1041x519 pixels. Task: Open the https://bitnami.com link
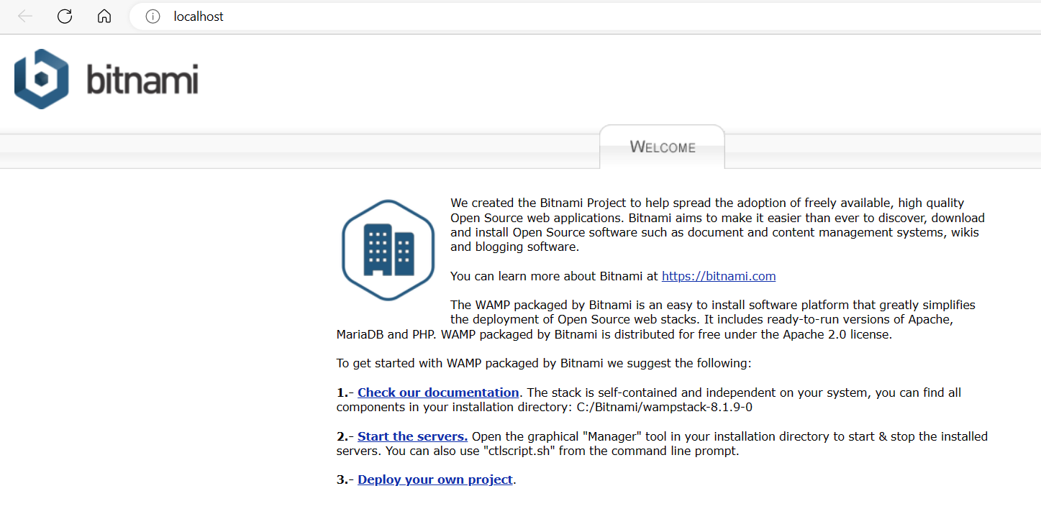click(x=718, y=276)
